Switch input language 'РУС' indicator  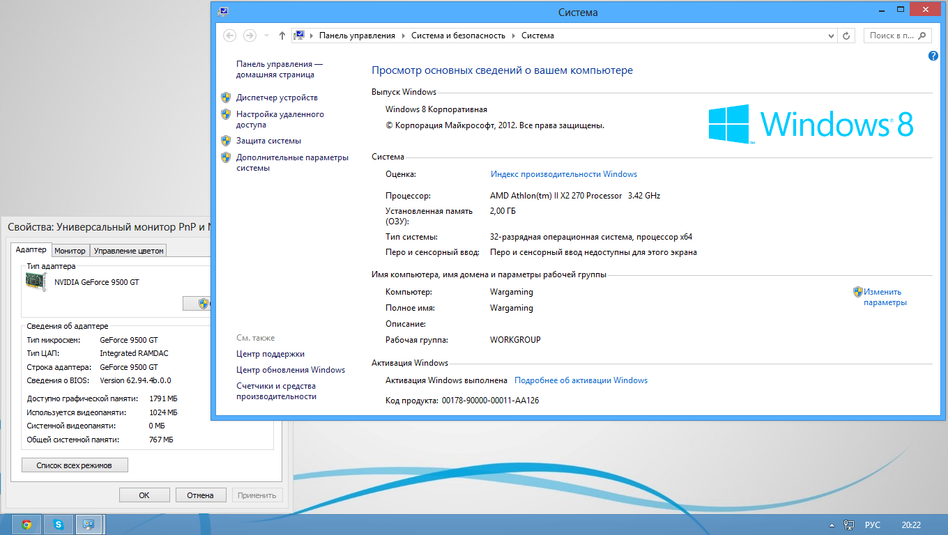click(x=872, y=525)
